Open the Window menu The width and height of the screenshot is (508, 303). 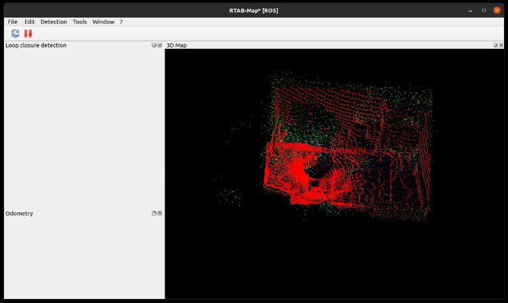coord(103,22)
